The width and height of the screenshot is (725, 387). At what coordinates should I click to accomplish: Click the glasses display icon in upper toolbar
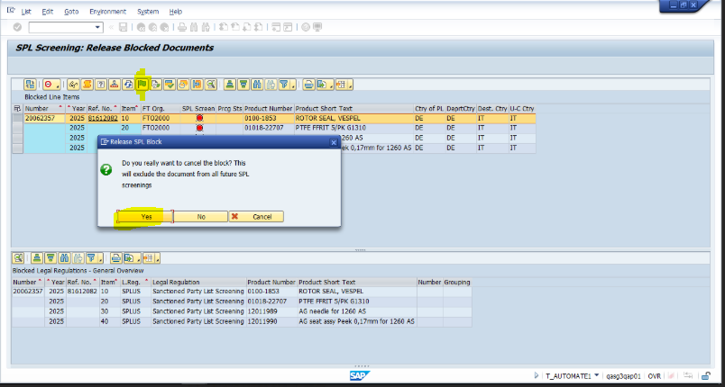pyautogui.click(x=73, y=85)
